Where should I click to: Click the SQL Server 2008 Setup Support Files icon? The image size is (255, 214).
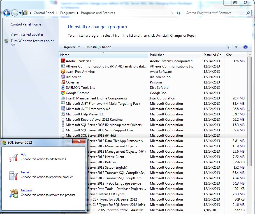(63, 130)
